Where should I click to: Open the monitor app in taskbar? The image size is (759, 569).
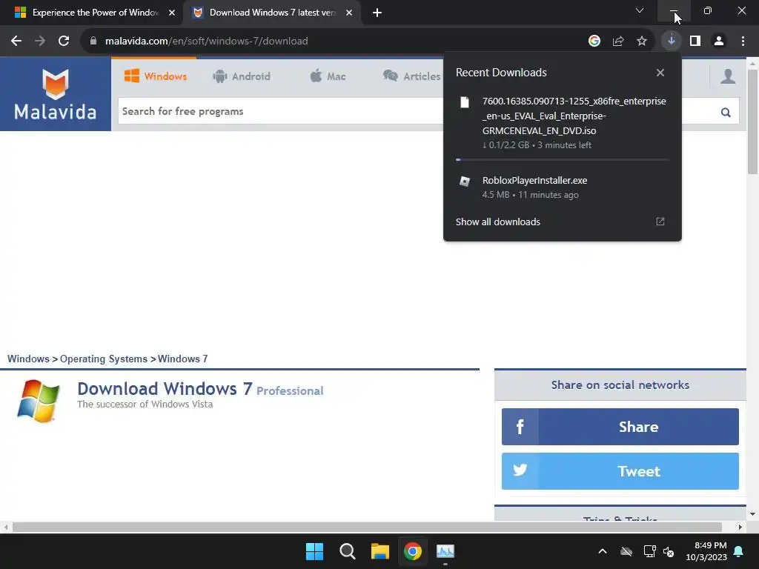click(x=445, y=551)
